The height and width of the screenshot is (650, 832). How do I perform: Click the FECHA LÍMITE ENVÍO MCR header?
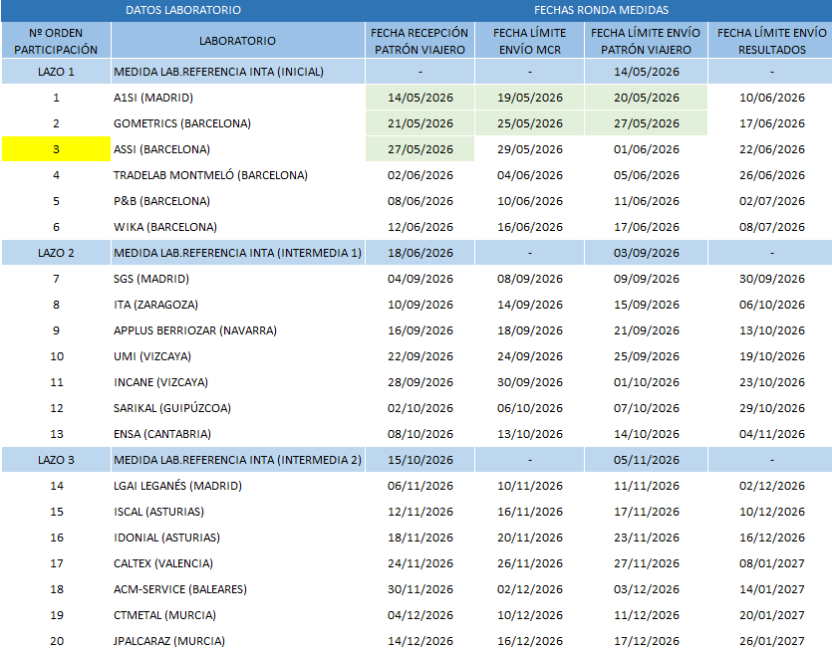coord(529,40)
